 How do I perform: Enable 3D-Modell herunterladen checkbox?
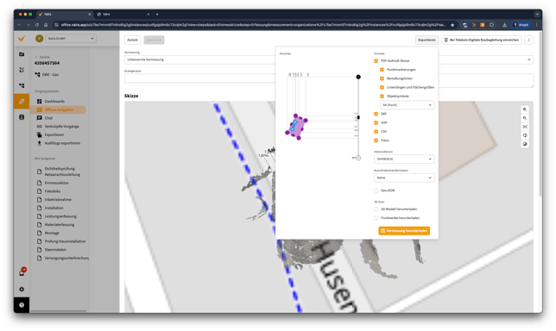click(376, 209)
